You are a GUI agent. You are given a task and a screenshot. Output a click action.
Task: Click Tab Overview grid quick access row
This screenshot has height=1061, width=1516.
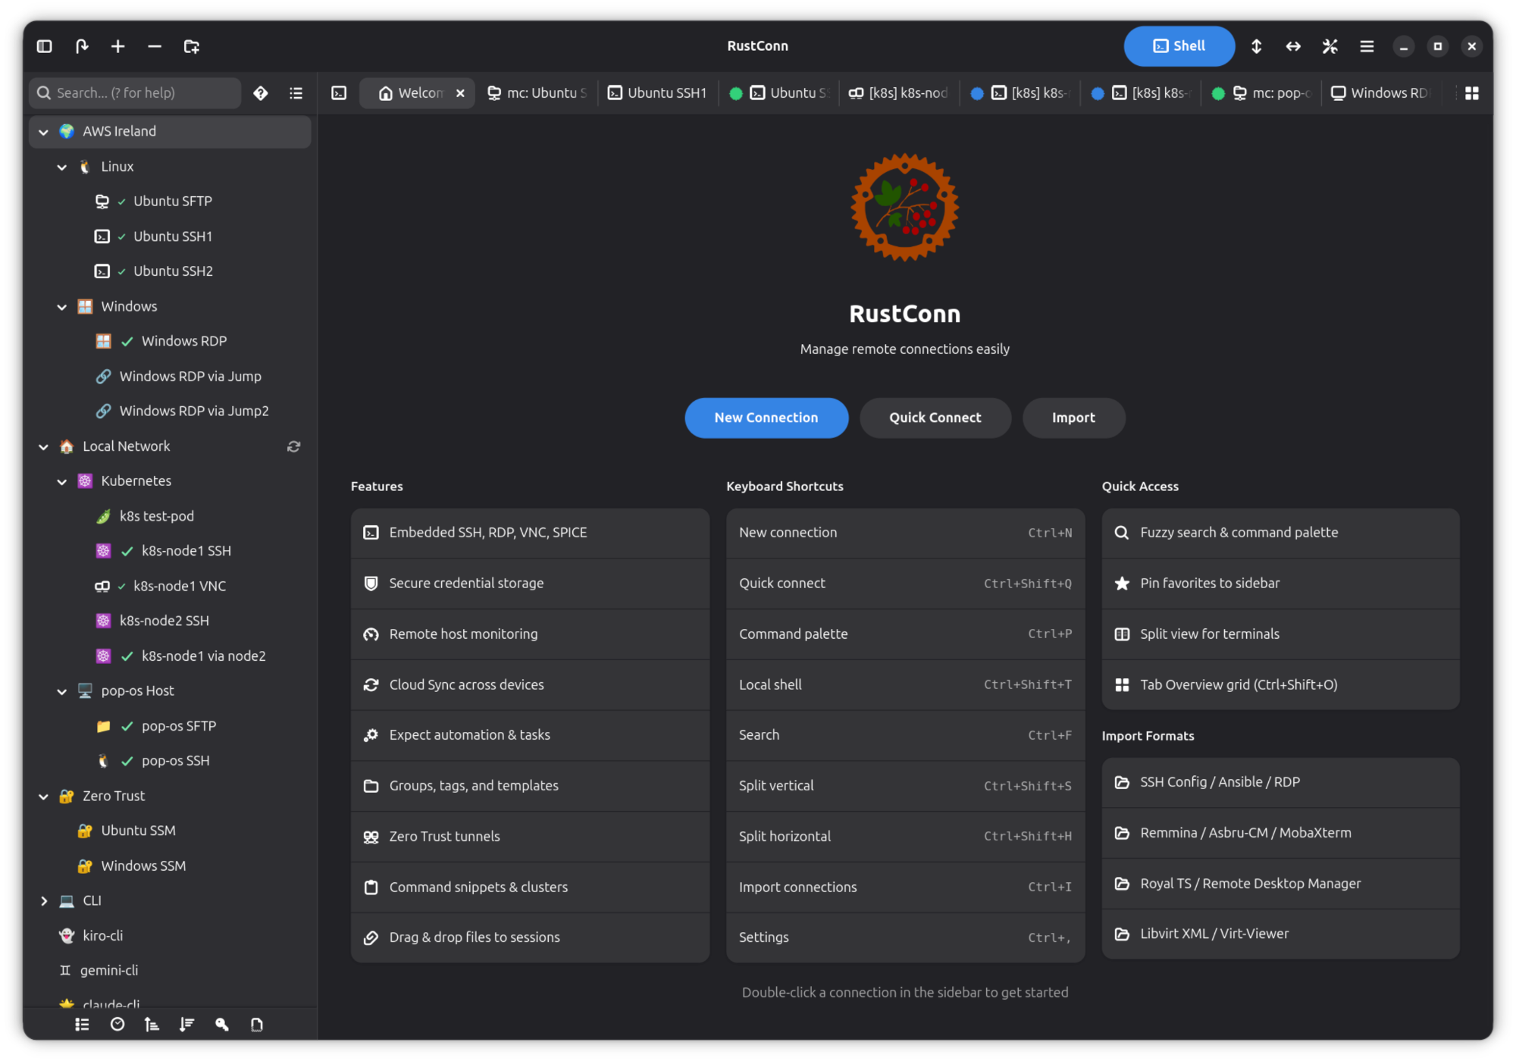pos(1280,685)
